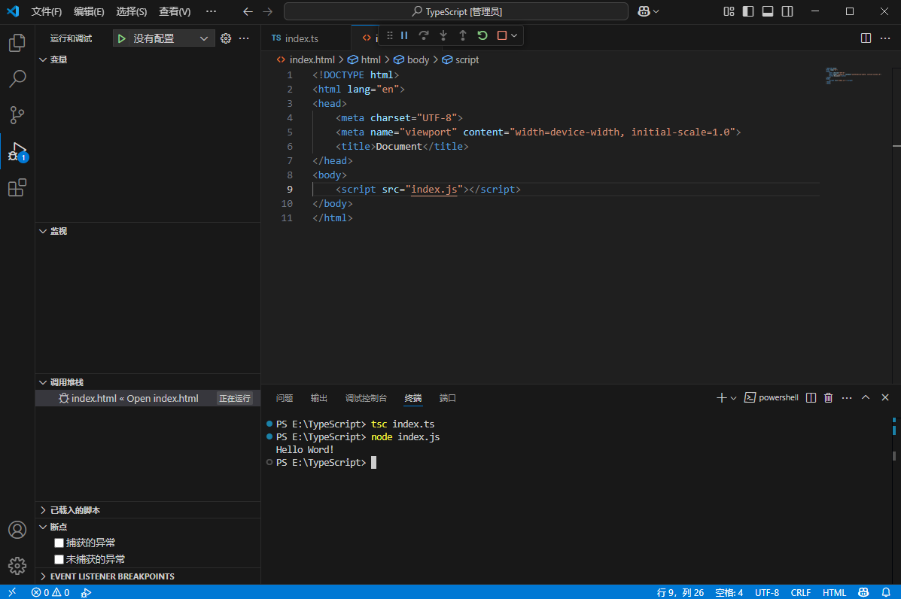
Task: Open the Explorer icon in the activity bar
Action: point(17,43)
